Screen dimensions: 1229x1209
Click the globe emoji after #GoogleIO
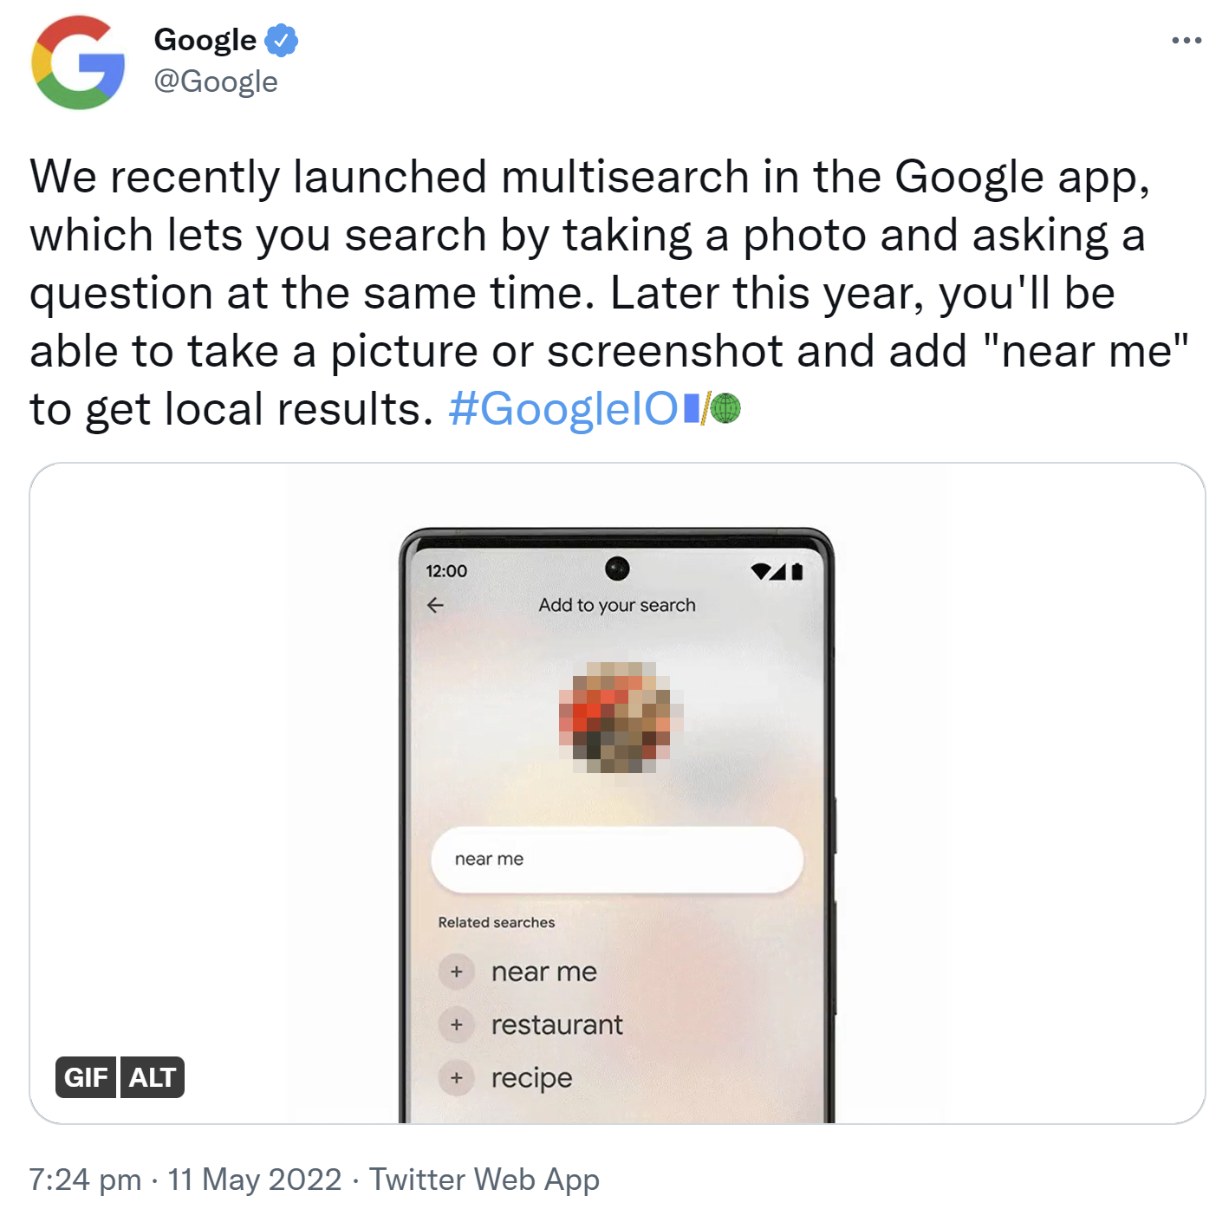tap(725, 407)
